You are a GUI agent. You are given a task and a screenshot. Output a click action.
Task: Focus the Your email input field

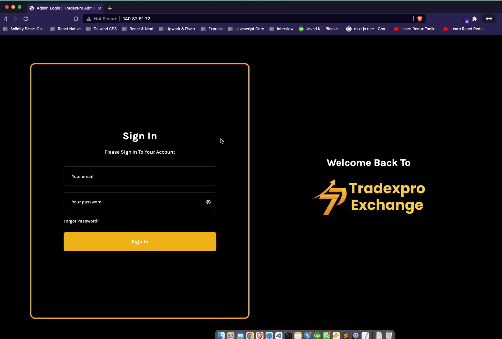(140, 176)
